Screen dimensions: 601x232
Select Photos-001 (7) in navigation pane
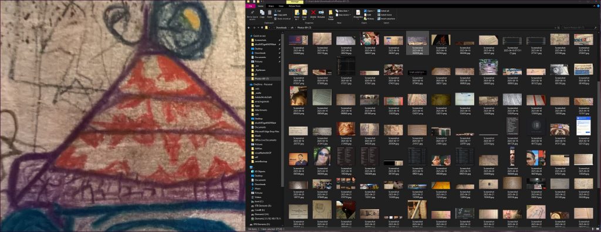tap(261, 79)
